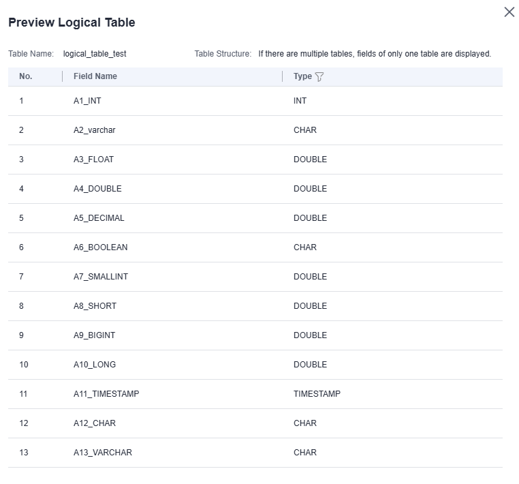Screen dimensions: 519x484
Task: Close the Preview Logical Table dialog
Action: [509, 12]
